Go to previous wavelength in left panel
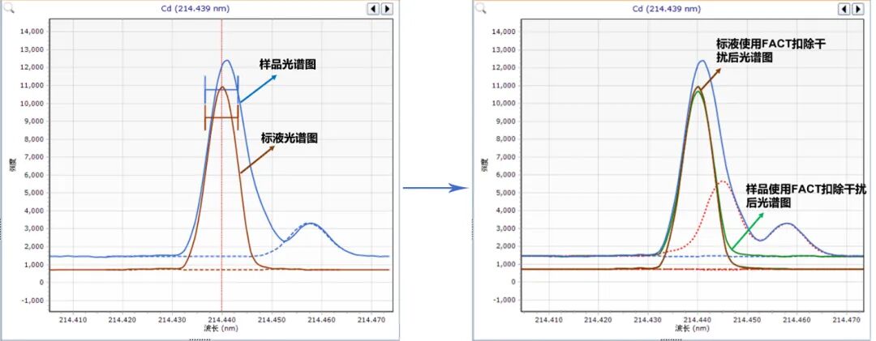Screen dimensions: 876x341 click(x=373, y=9)
